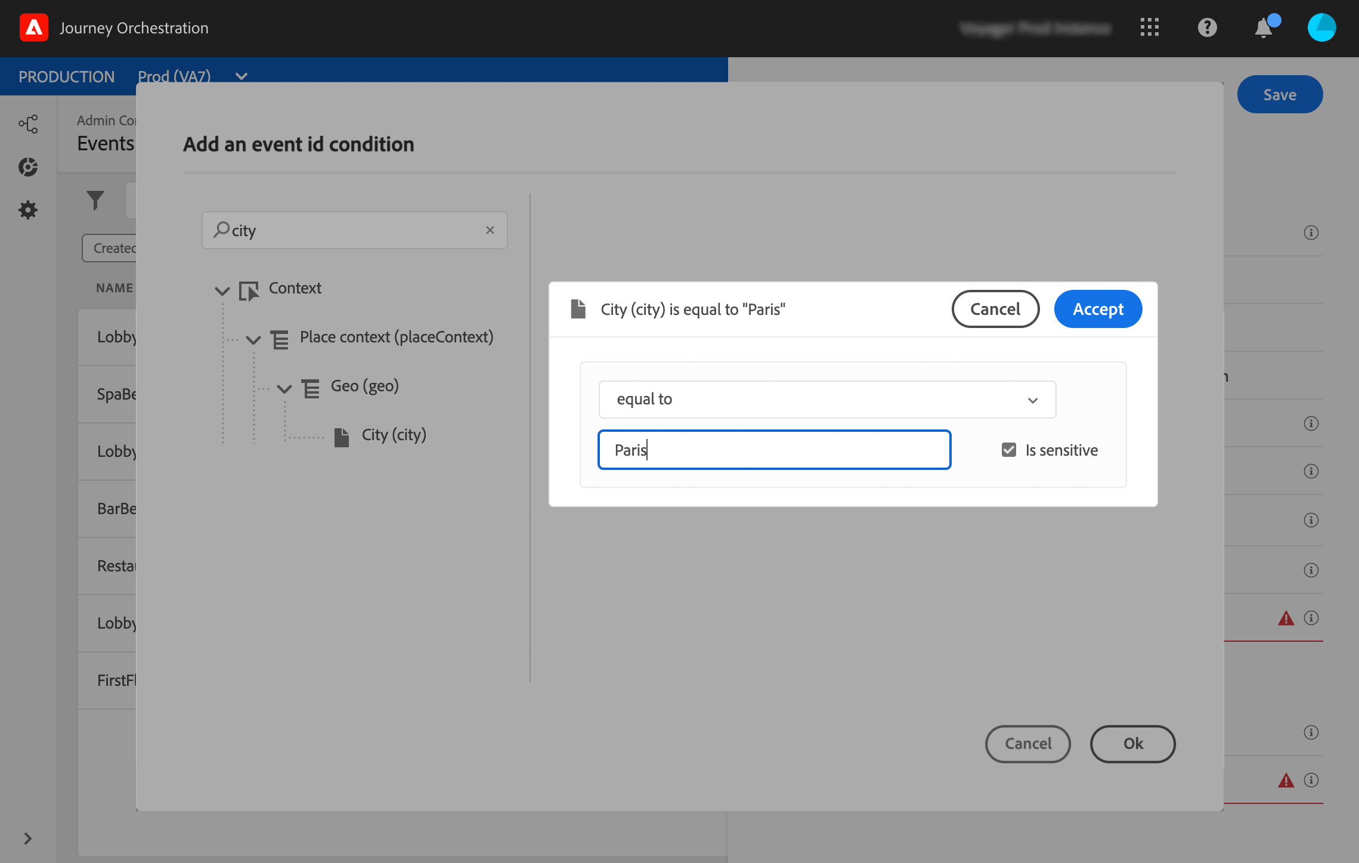1359x863 pixels.
Task: Clear the city search field
Action: pos(490,230)
